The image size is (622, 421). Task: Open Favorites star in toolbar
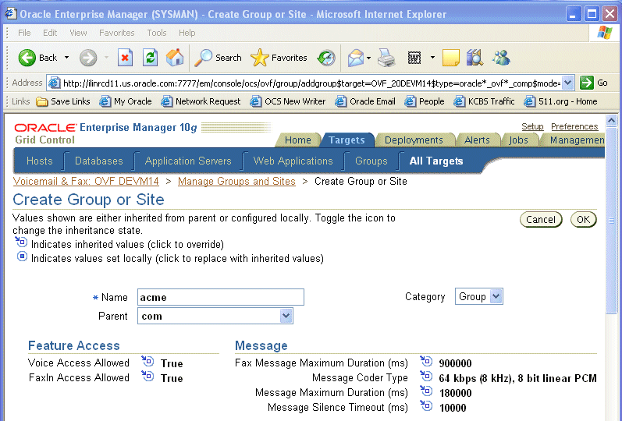tap(279, 58)
